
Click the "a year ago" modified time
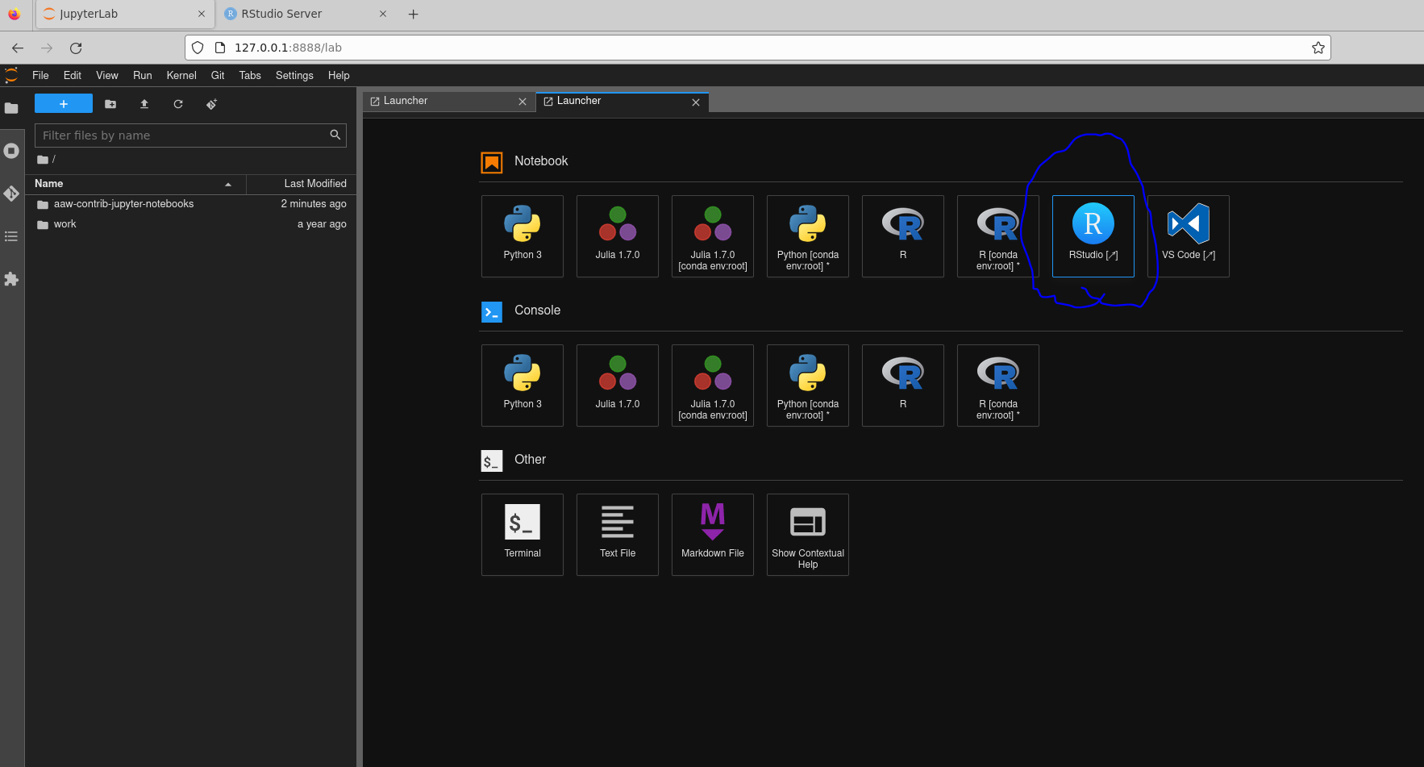322,224
